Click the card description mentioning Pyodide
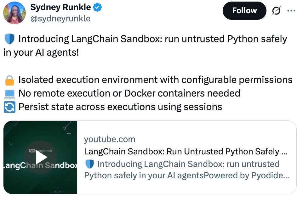303x200 pixels. (186, 170)
